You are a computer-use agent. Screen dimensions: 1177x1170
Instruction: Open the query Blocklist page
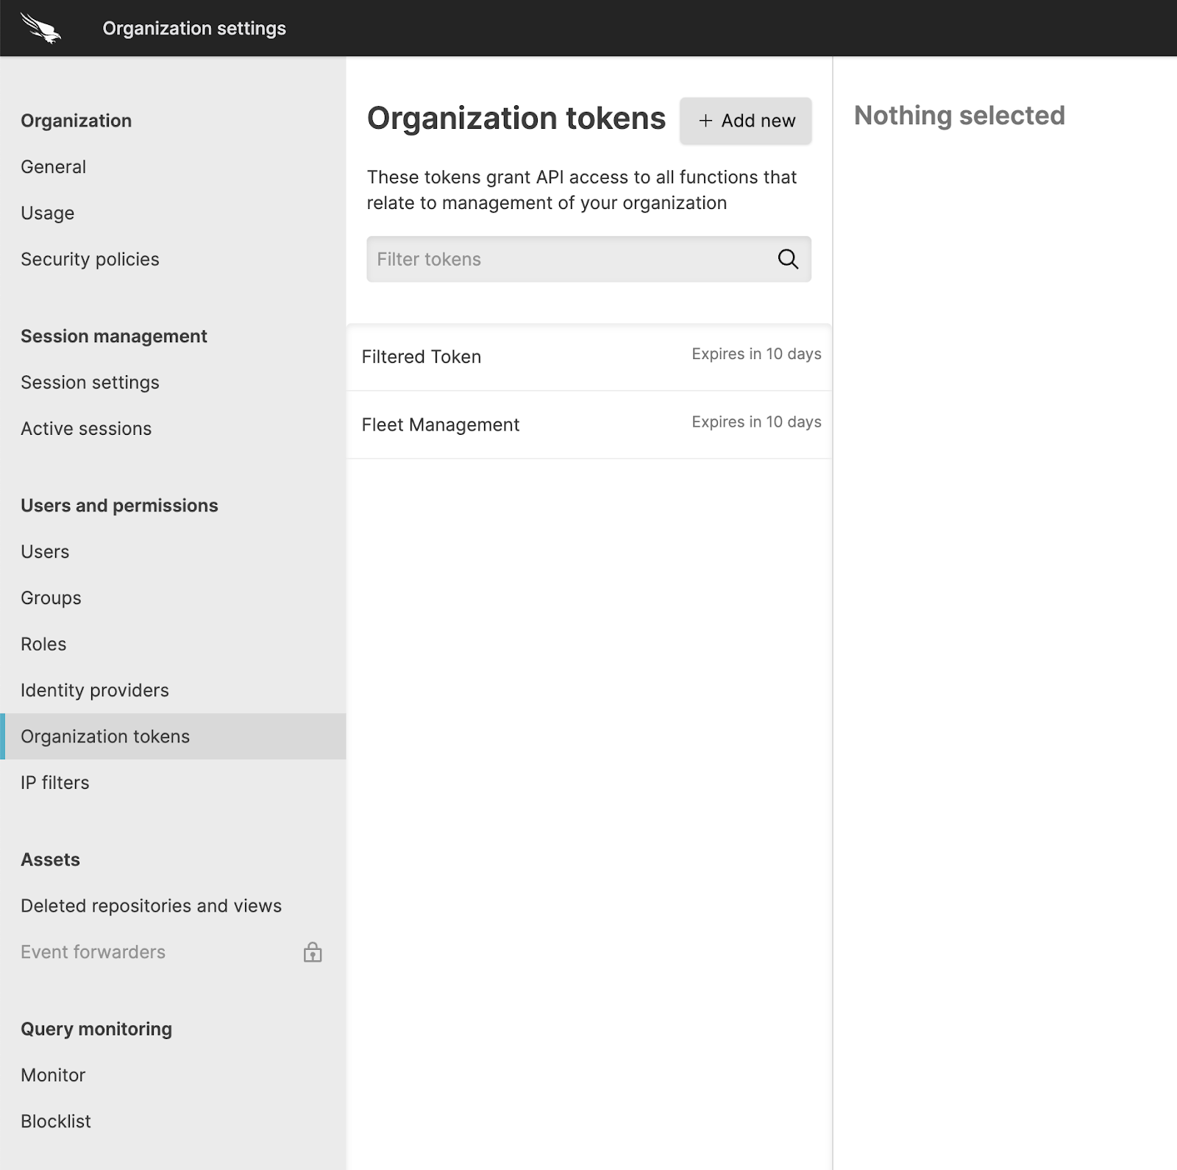[x=56, y=1121]
